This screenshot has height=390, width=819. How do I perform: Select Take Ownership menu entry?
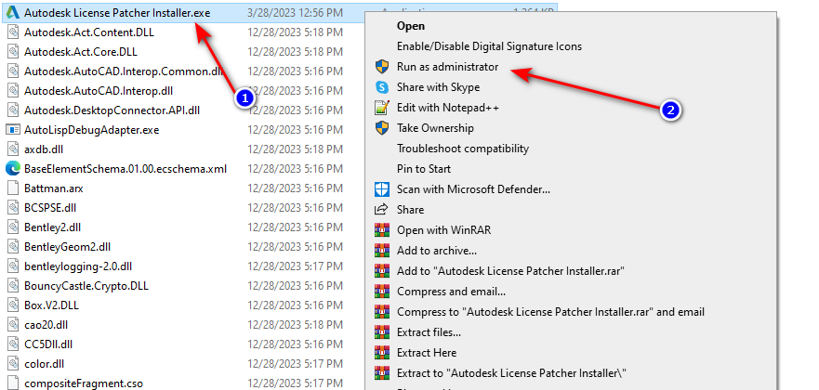tap(435, 128)
